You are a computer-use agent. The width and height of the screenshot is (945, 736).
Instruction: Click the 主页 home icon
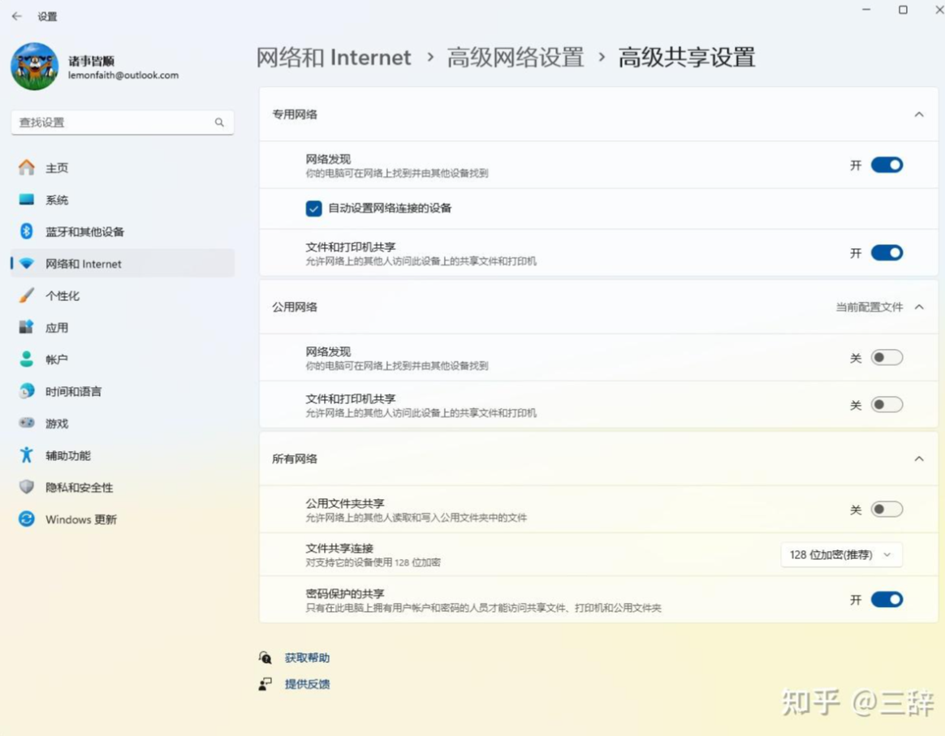click(x=27, y=167)
